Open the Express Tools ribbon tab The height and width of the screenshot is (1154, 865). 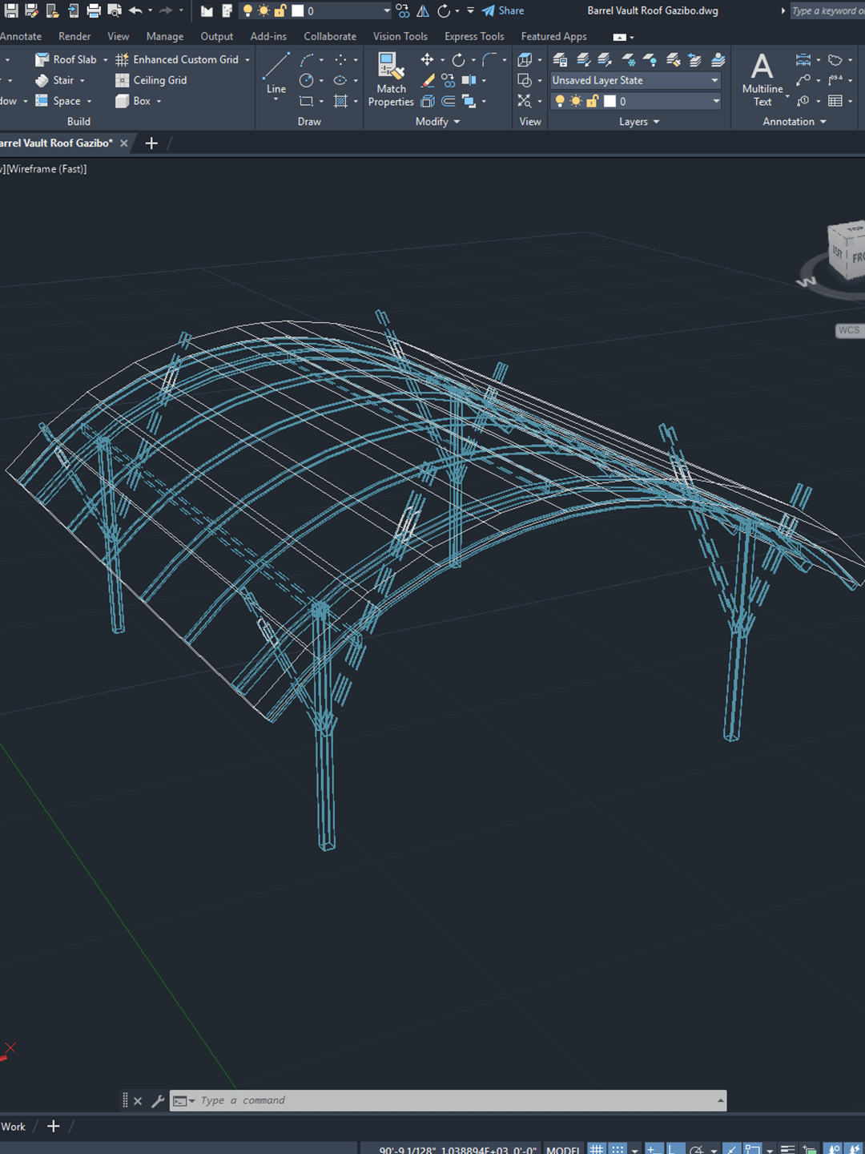pos(474,36)
